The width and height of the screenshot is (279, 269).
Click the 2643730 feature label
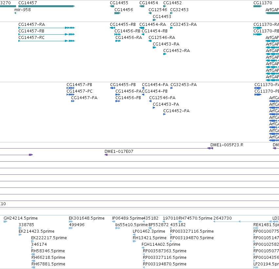[x=223, y=218]
